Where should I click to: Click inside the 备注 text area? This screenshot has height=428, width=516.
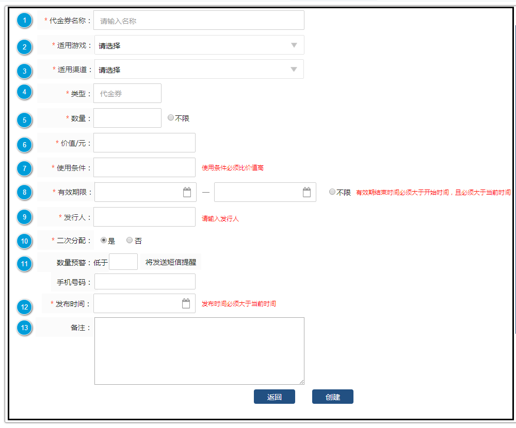pos(199,350)
